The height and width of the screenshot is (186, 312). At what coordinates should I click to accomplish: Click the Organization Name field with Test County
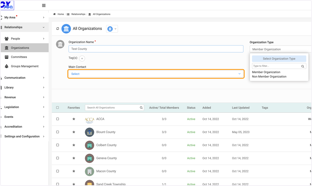coord(156,49)
